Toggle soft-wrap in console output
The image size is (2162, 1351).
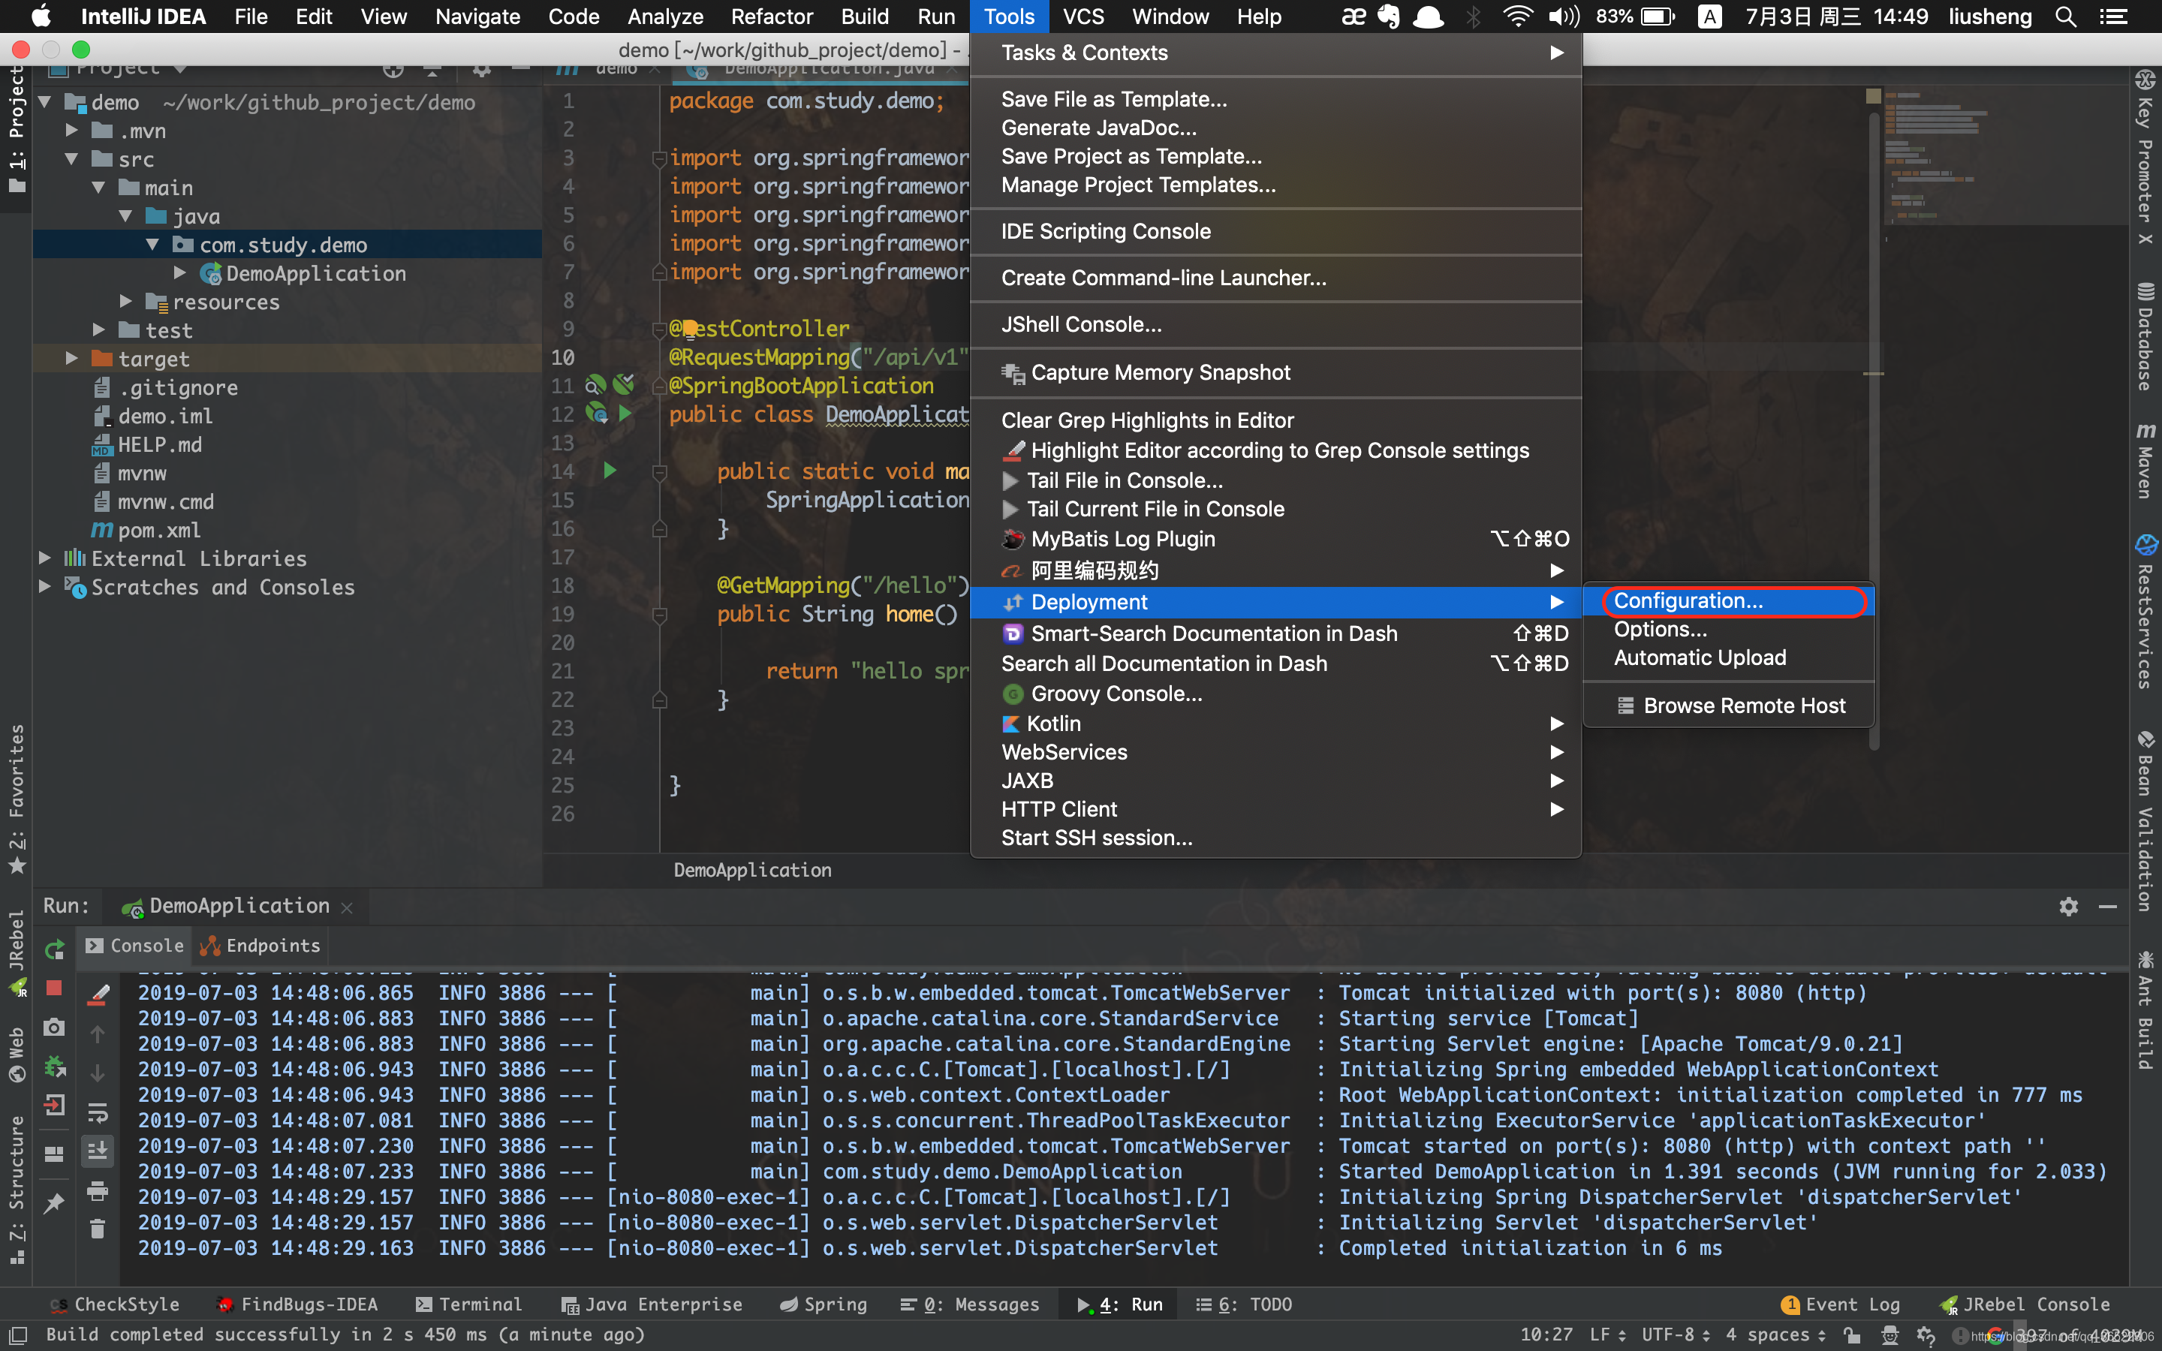click(x=98, y=1112)
